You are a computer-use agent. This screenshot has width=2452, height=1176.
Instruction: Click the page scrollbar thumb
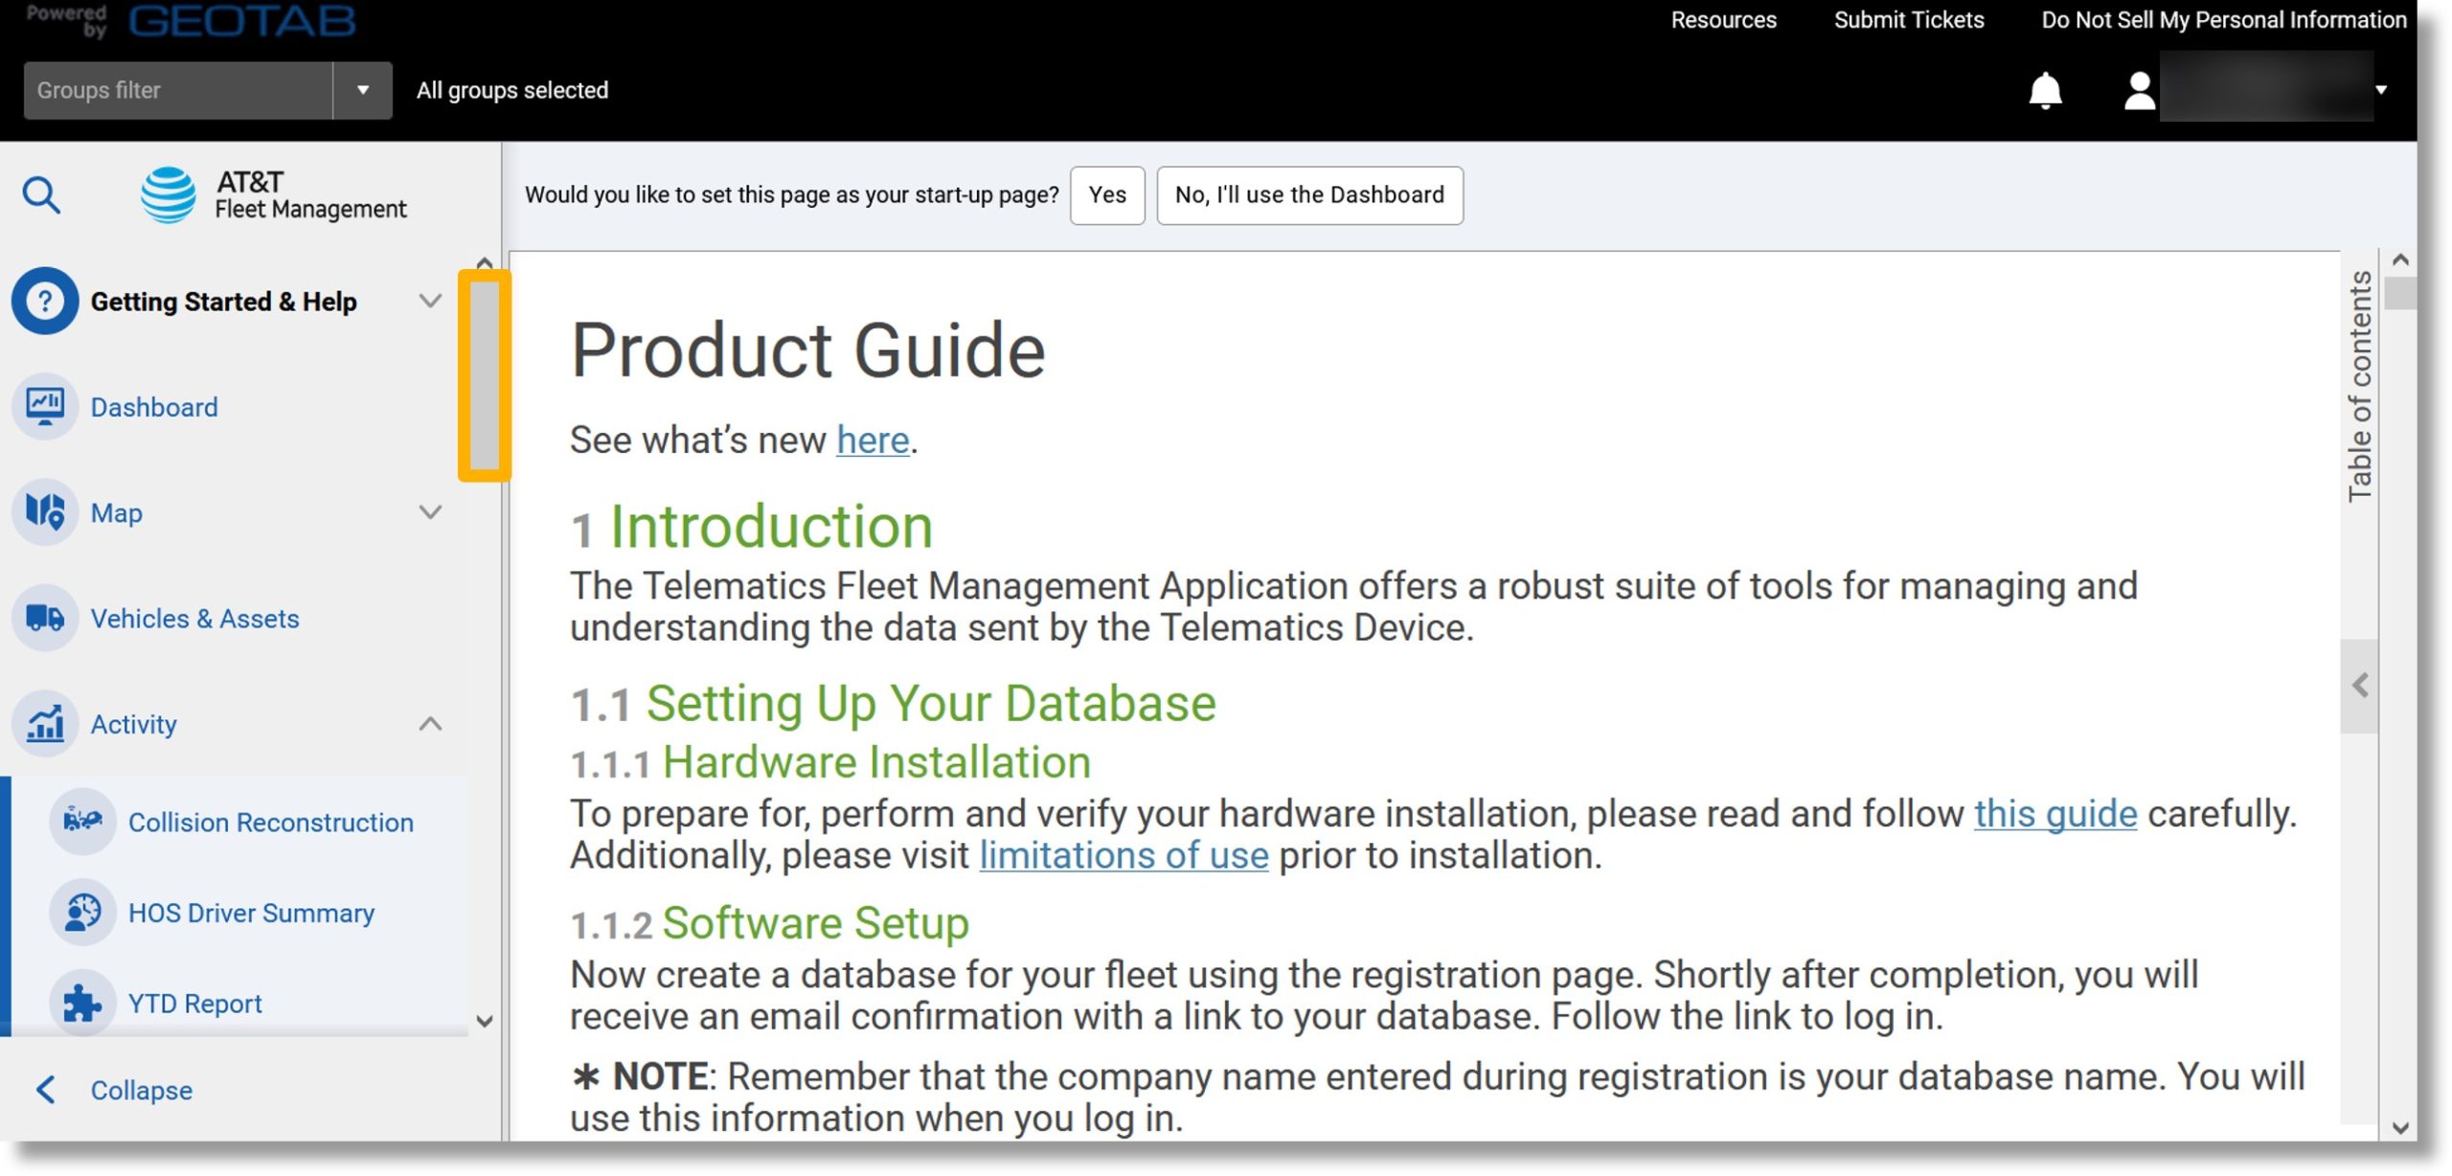(x=2399, y=293)
